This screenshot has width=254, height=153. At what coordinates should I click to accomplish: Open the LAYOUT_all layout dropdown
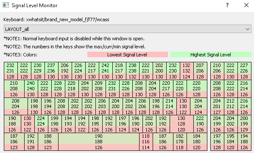pyautogui.click(x=128, y=29)
